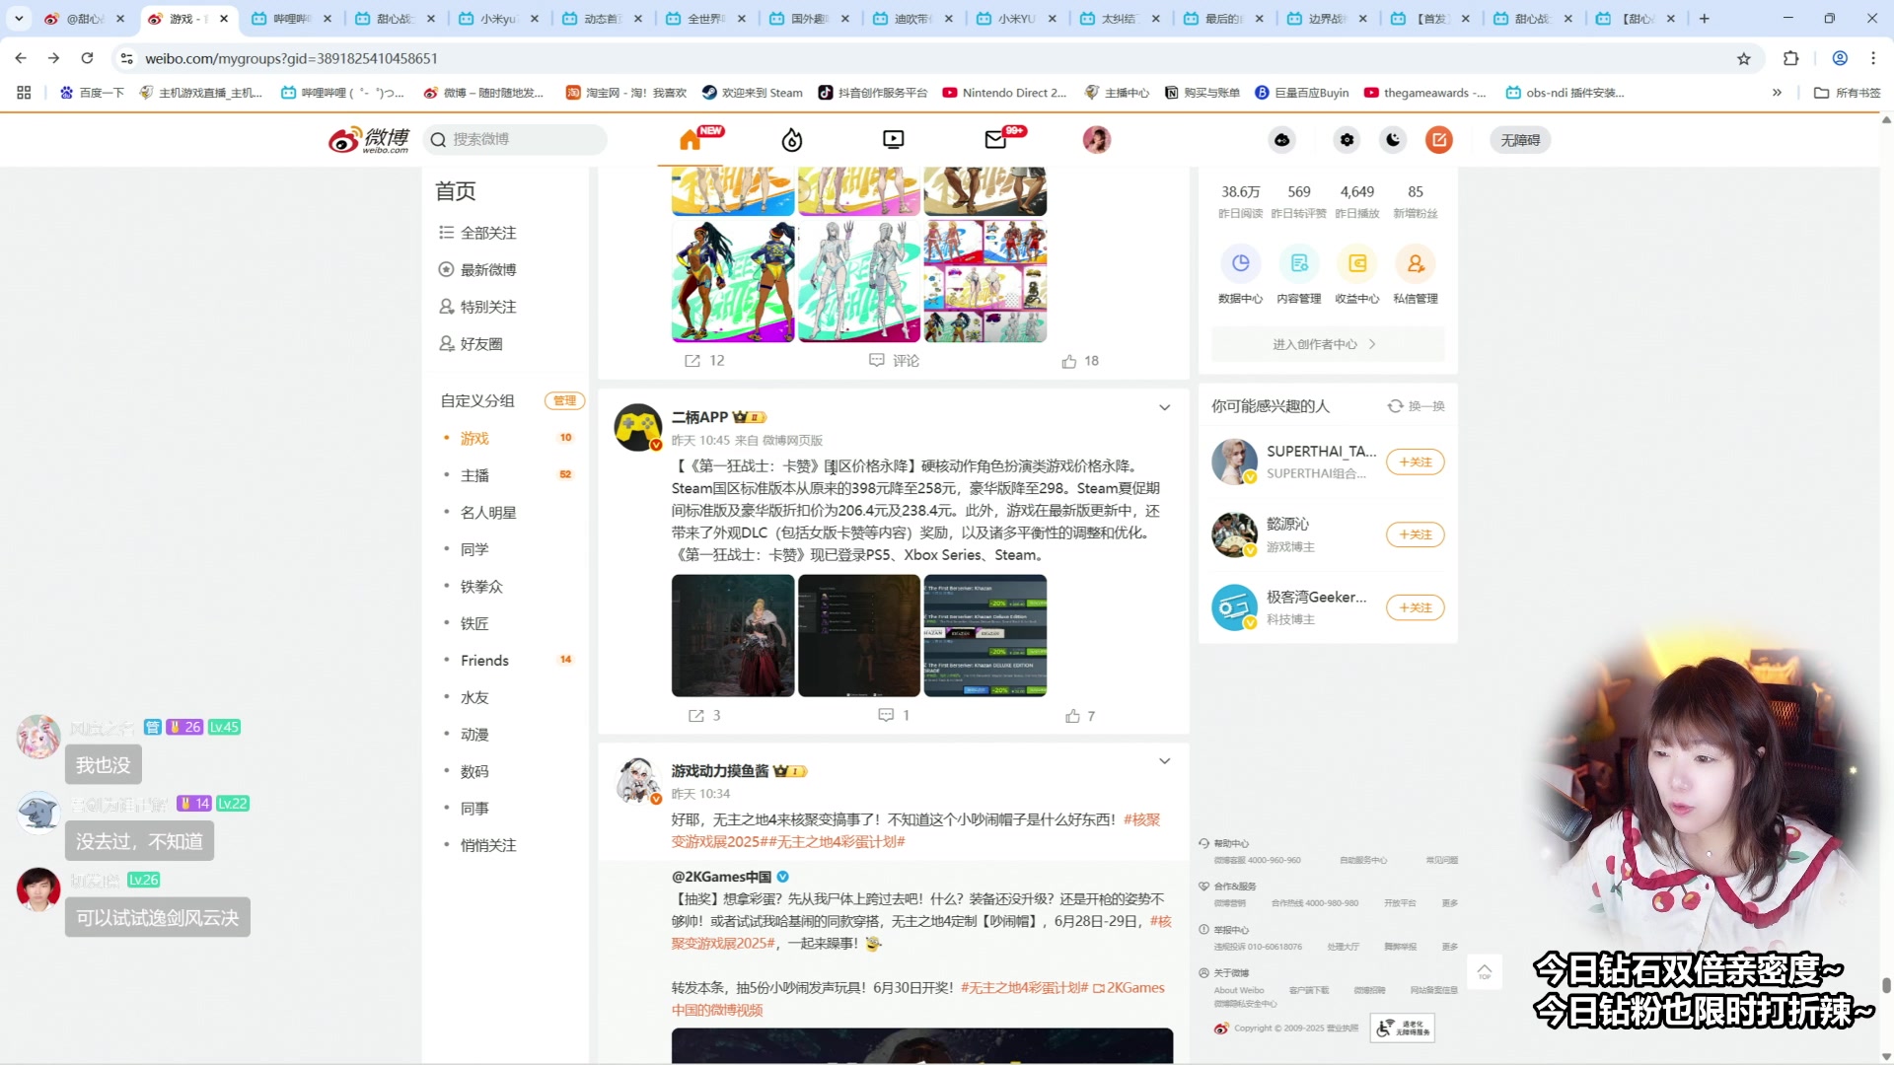Open 评论 on the top post
The image size is (1894, 1065).
pyautogui.click(x=894, y=361)
